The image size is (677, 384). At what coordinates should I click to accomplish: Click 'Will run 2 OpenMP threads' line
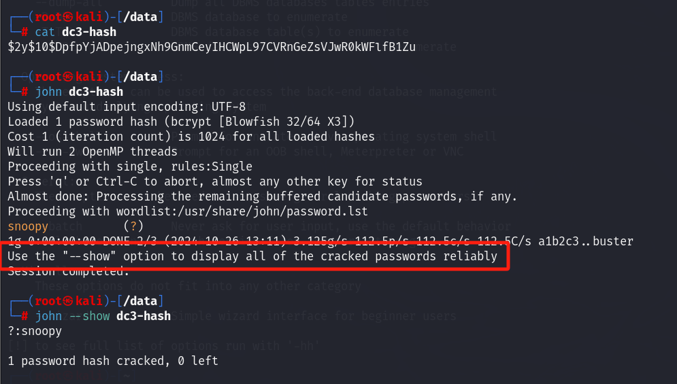click(x=93, y=152)
